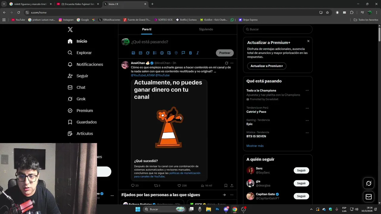
Task: Switch to the Para ti tab
Action: click(x=147, y=29)
